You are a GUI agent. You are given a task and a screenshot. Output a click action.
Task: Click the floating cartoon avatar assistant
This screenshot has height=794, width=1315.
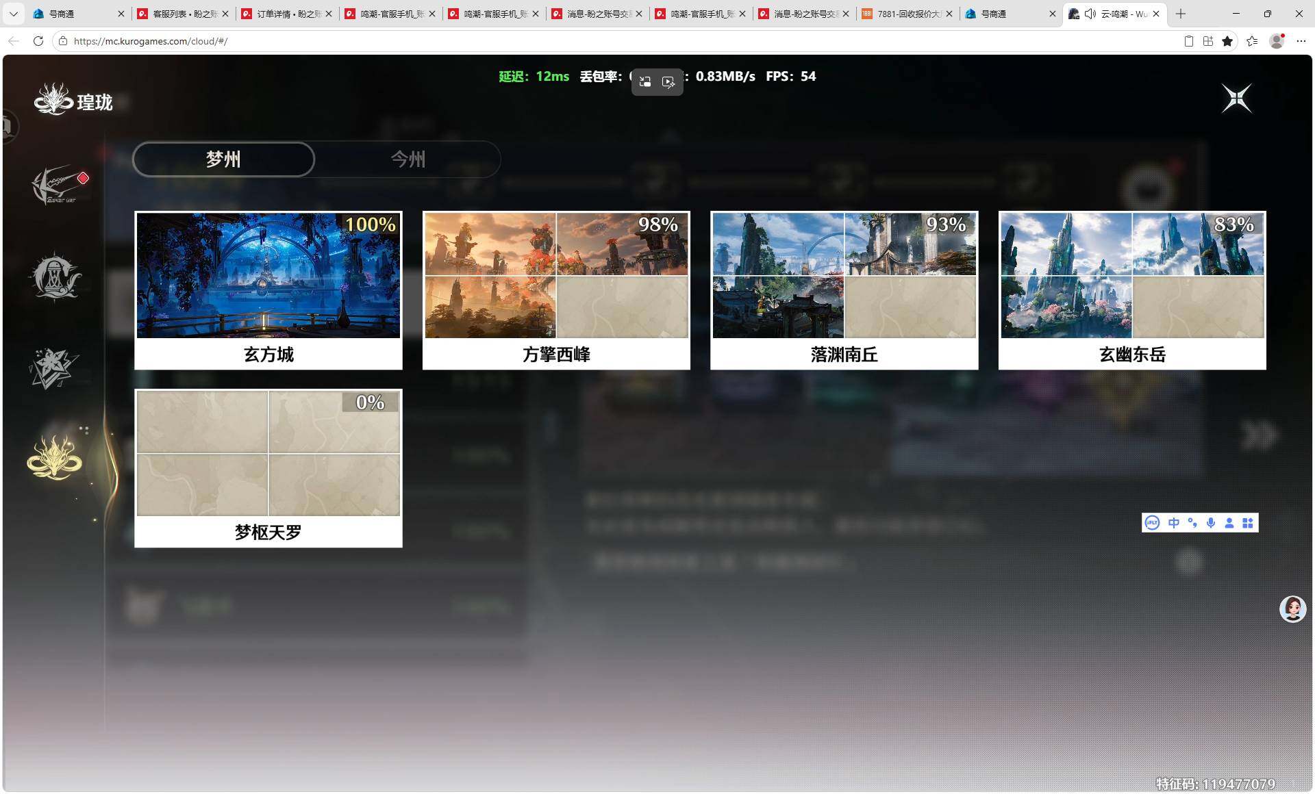click(1293, 609)
